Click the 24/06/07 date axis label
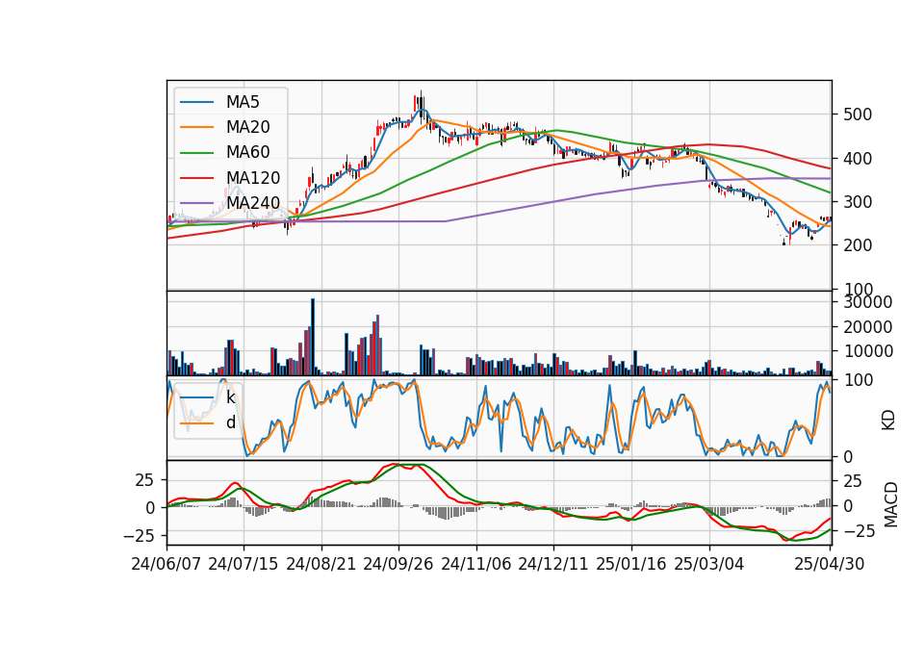The height and width of the screenshot is (664, 924). pyautogui.click(x=167, y=564)
